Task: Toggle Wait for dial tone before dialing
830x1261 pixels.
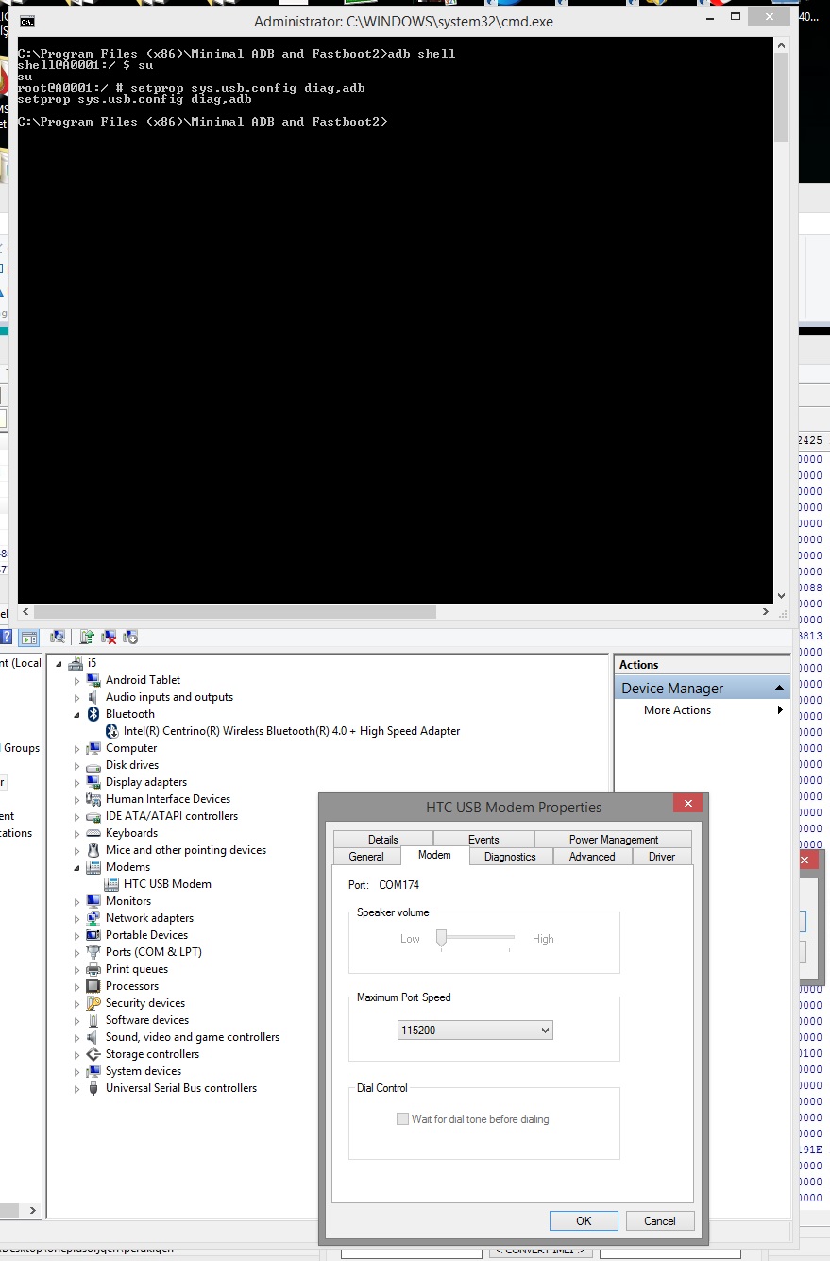Action: pos(403,1119)
